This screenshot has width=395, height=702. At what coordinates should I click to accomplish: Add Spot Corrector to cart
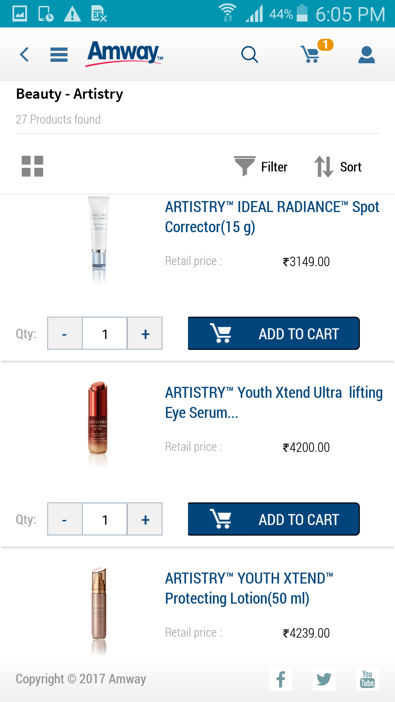(x=274, y=333)
